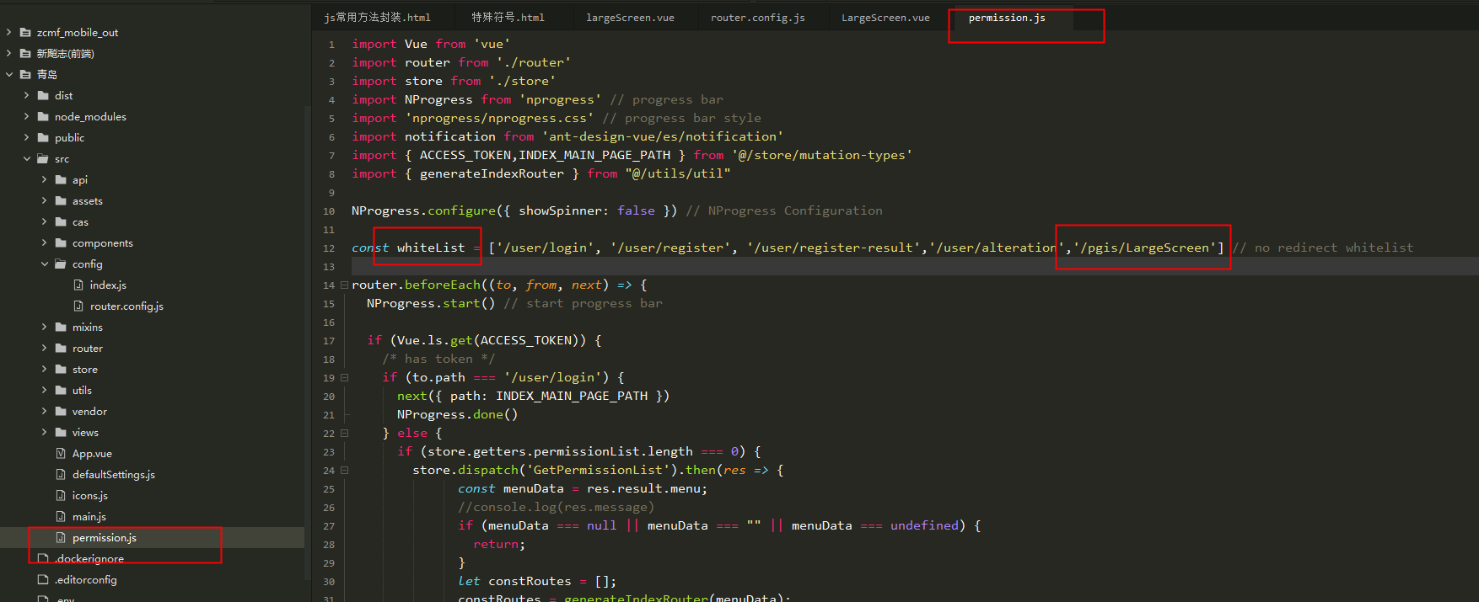Image resolution: width=1479 pixels, height=602 pixels.
Task: Click the store folder icon
Action: [61, 369]
